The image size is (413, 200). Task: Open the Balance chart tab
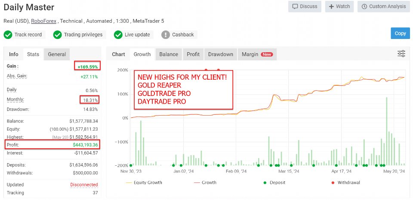point(169,54)
